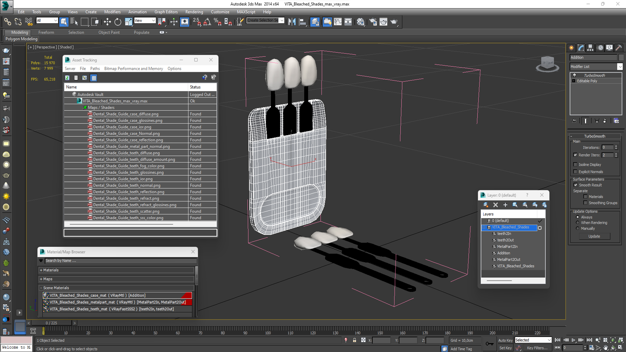Enable Separate by Smoothing Groups checkbox
The width and height of the screenshot is (626, 352).
click(586, 203)
